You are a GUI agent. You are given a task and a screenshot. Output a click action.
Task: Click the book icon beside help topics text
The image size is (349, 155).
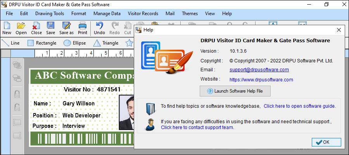tap(150, 108)
